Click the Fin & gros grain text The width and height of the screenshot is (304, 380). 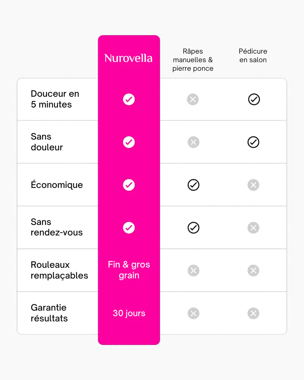click(129, 270)
